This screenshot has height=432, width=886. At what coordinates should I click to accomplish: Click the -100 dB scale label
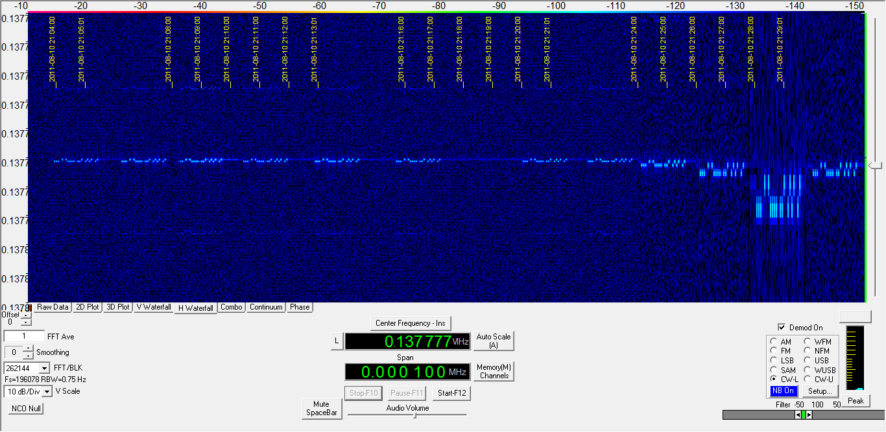click(557, 5)
